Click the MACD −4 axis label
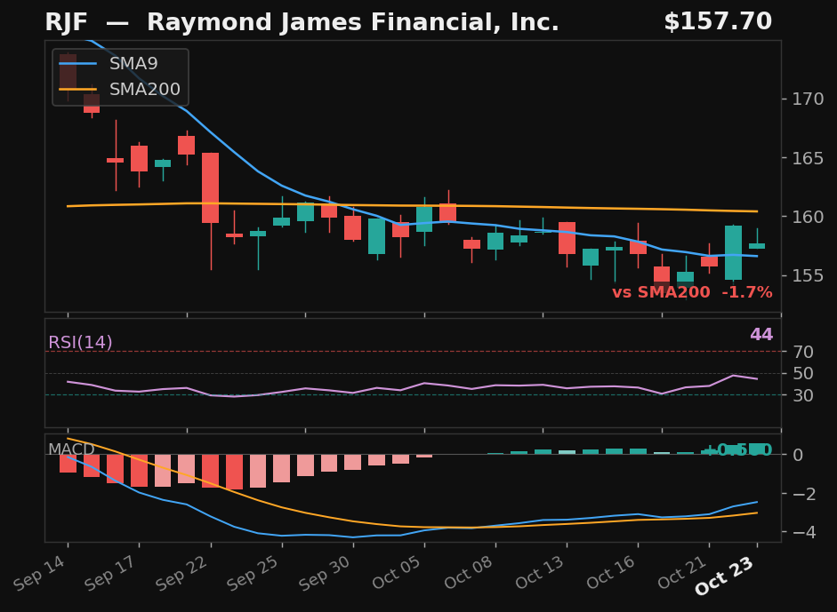837x612 pixels. click(804, 532)
